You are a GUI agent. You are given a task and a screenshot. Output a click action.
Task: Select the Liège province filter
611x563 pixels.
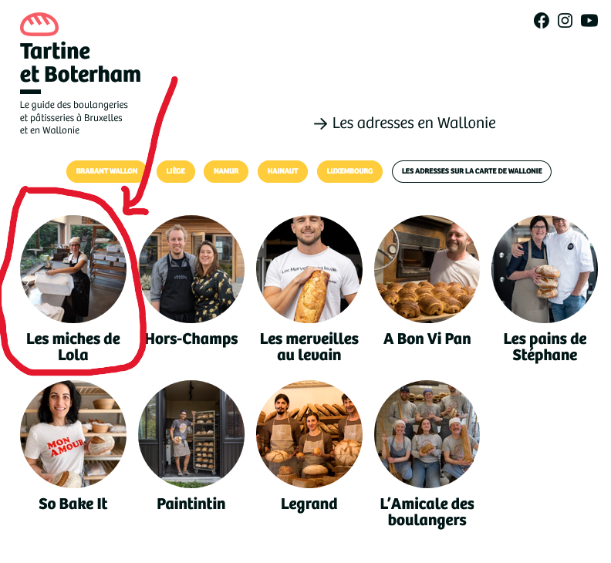click(x=176, y=171)
